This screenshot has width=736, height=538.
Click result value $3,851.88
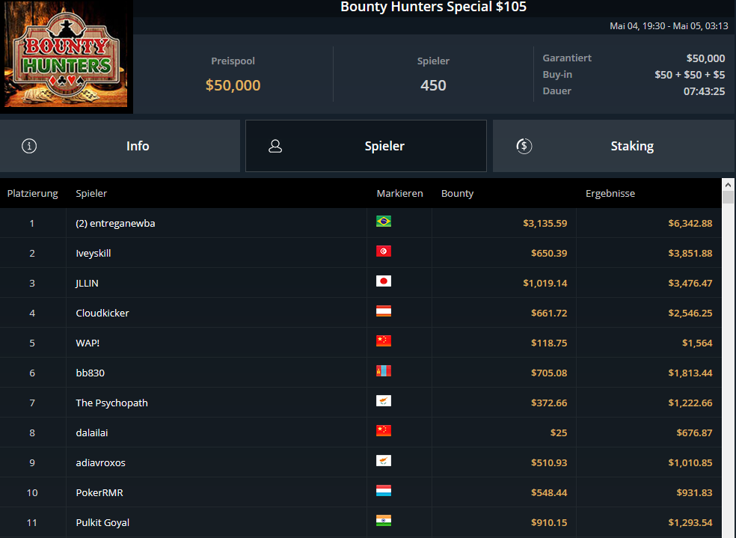pos(690,254)
